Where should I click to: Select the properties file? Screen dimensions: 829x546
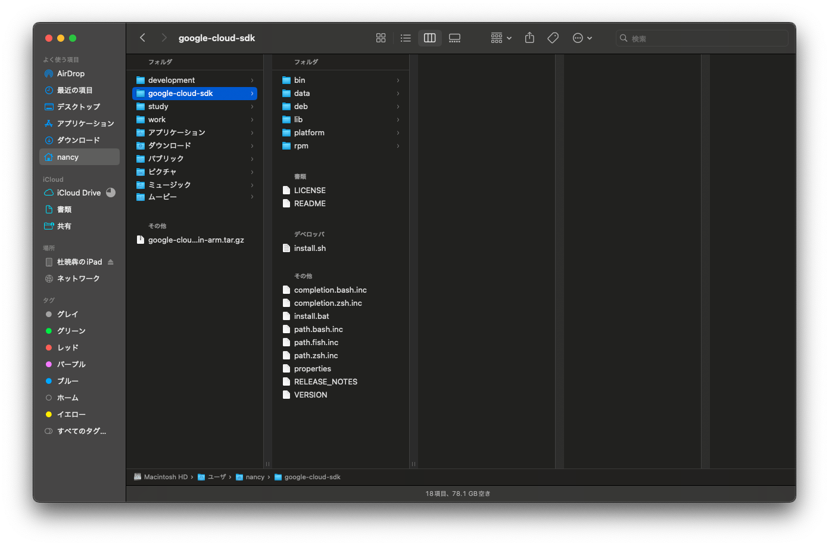(341, 369)
